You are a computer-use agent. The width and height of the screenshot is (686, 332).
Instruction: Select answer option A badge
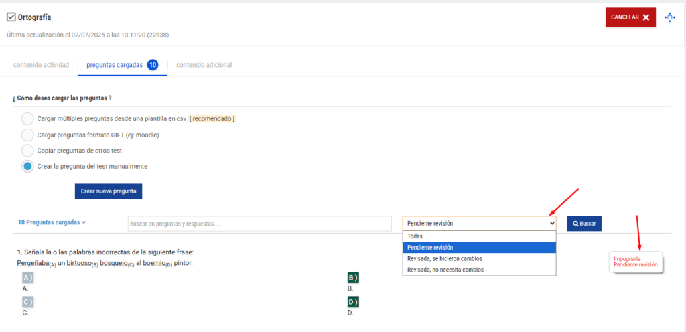point(27,277)
